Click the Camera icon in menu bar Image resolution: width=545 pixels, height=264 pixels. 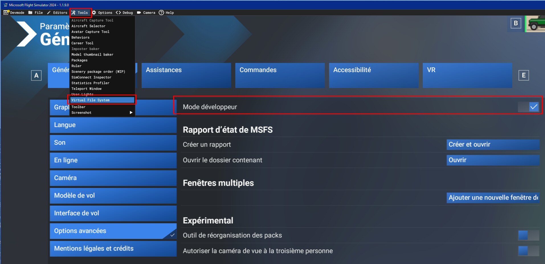(139, 13)
